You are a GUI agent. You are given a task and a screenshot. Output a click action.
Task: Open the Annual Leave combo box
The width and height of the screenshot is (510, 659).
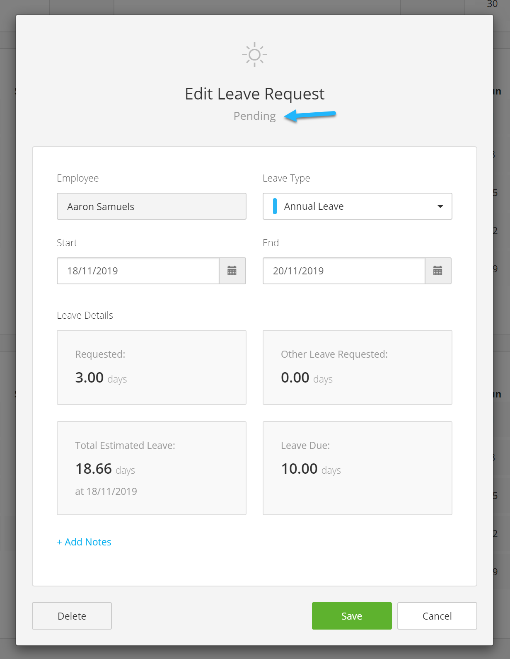pyautogui.click(x=357, y=206)
